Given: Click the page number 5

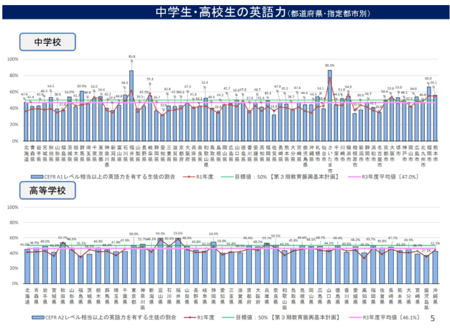Looking at the screenshot, I should (x=432, y=319).
